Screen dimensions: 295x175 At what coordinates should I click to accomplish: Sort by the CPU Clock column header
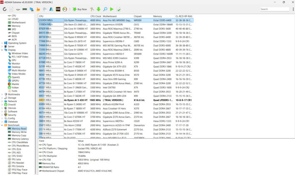[96, 16]
